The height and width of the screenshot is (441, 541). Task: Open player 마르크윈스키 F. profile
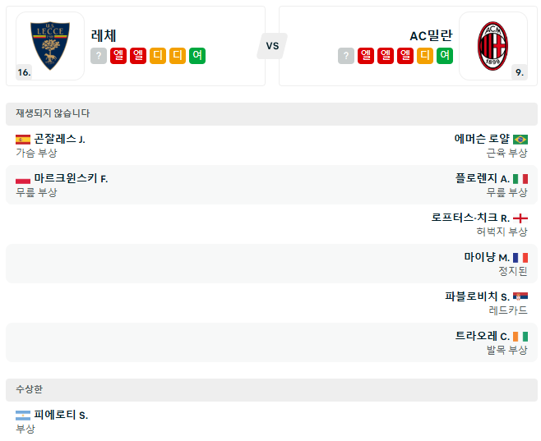[71, 178]
